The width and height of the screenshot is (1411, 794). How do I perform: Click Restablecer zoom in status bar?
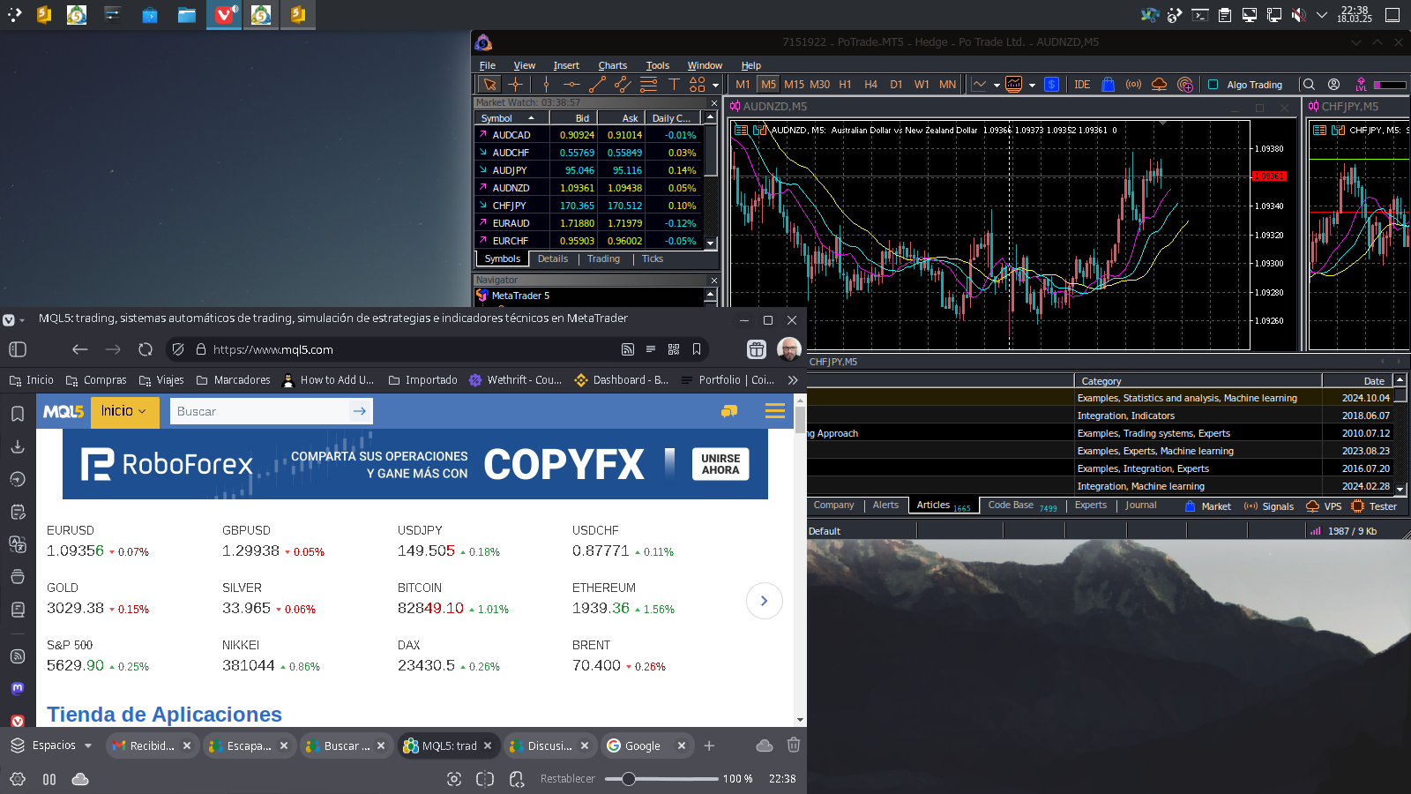point(567,779)
